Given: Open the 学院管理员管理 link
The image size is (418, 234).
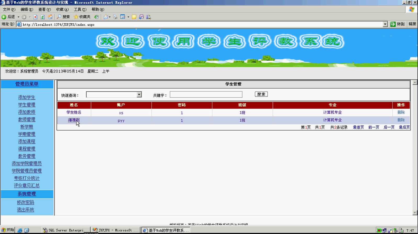Looking at the screenshot, I should coord(27,171).
